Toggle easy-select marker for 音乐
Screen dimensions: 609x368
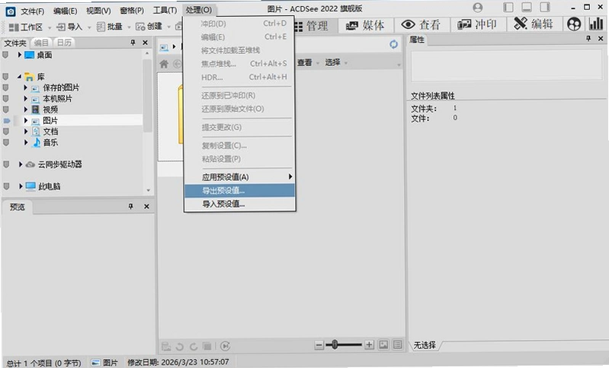point(5,142)
